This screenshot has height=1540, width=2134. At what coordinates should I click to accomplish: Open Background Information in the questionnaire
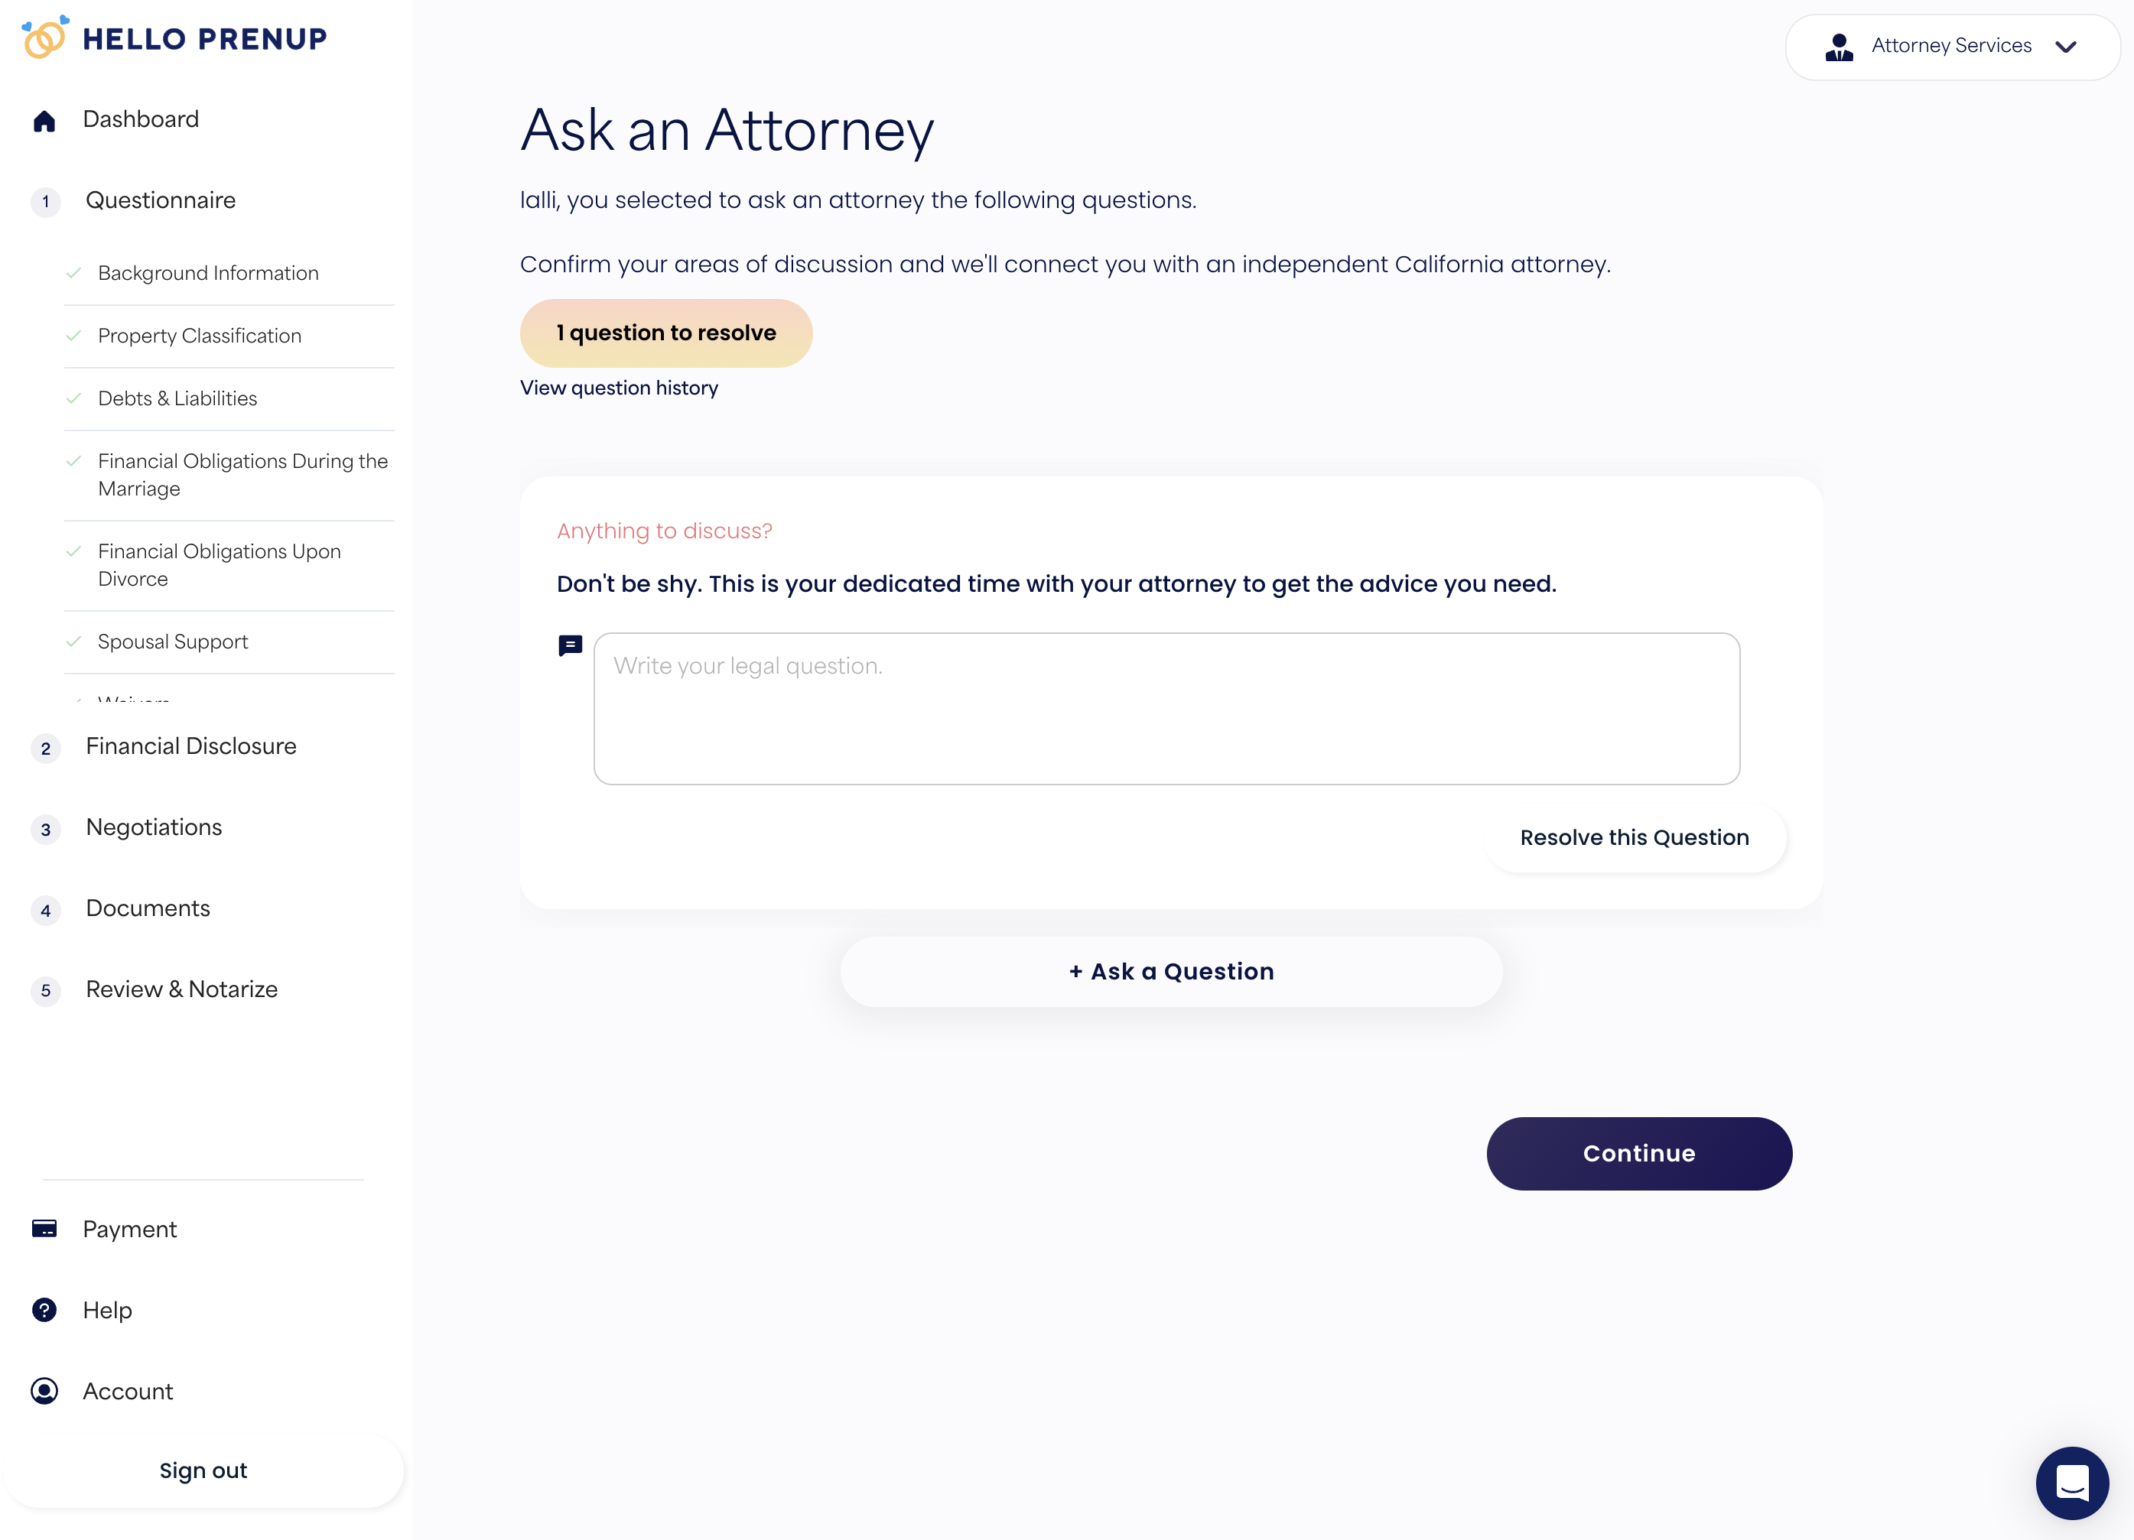pos(208,273)
